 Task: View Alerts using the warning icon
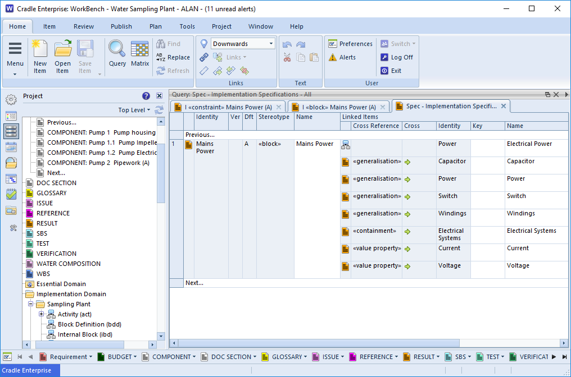coord(342,57)
